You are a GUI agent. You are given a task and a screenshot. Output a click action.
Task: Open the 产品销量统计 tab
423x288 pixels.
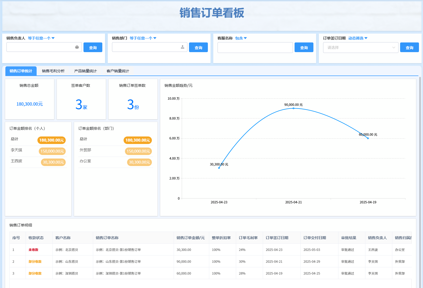click(x=85, y=71)
